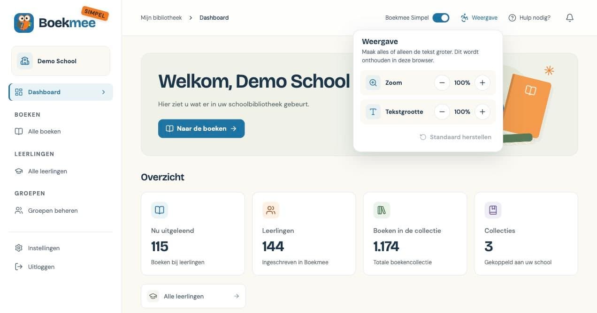Click the Totale boekencollectie text
This screenshot has height=313, width=597.
[403, 262]
